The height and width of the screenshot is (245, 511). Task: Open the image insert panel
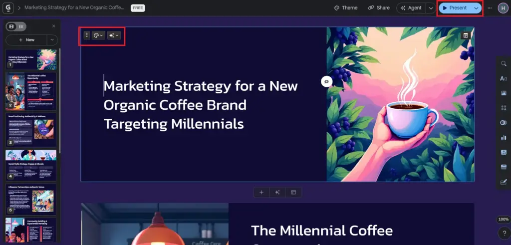[504, 93]
